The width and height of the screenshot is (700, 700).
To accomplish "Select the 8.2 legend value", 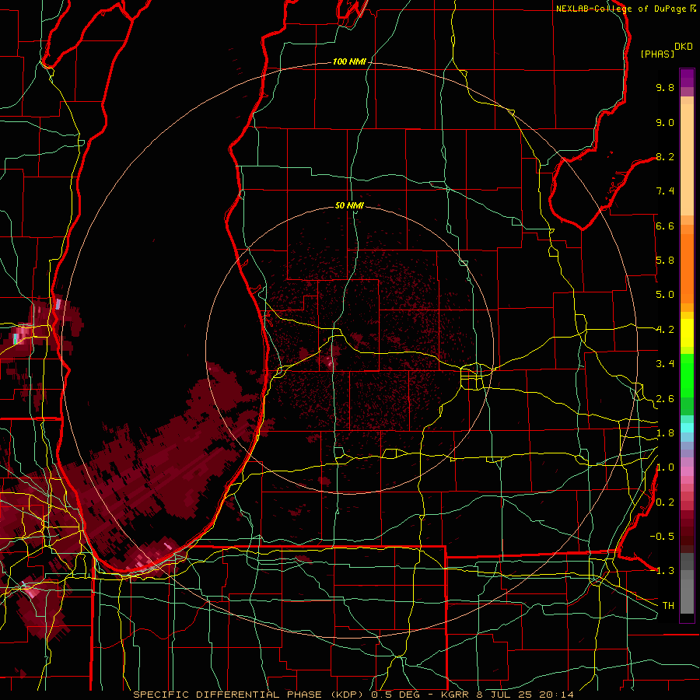I will pos(665,156).
